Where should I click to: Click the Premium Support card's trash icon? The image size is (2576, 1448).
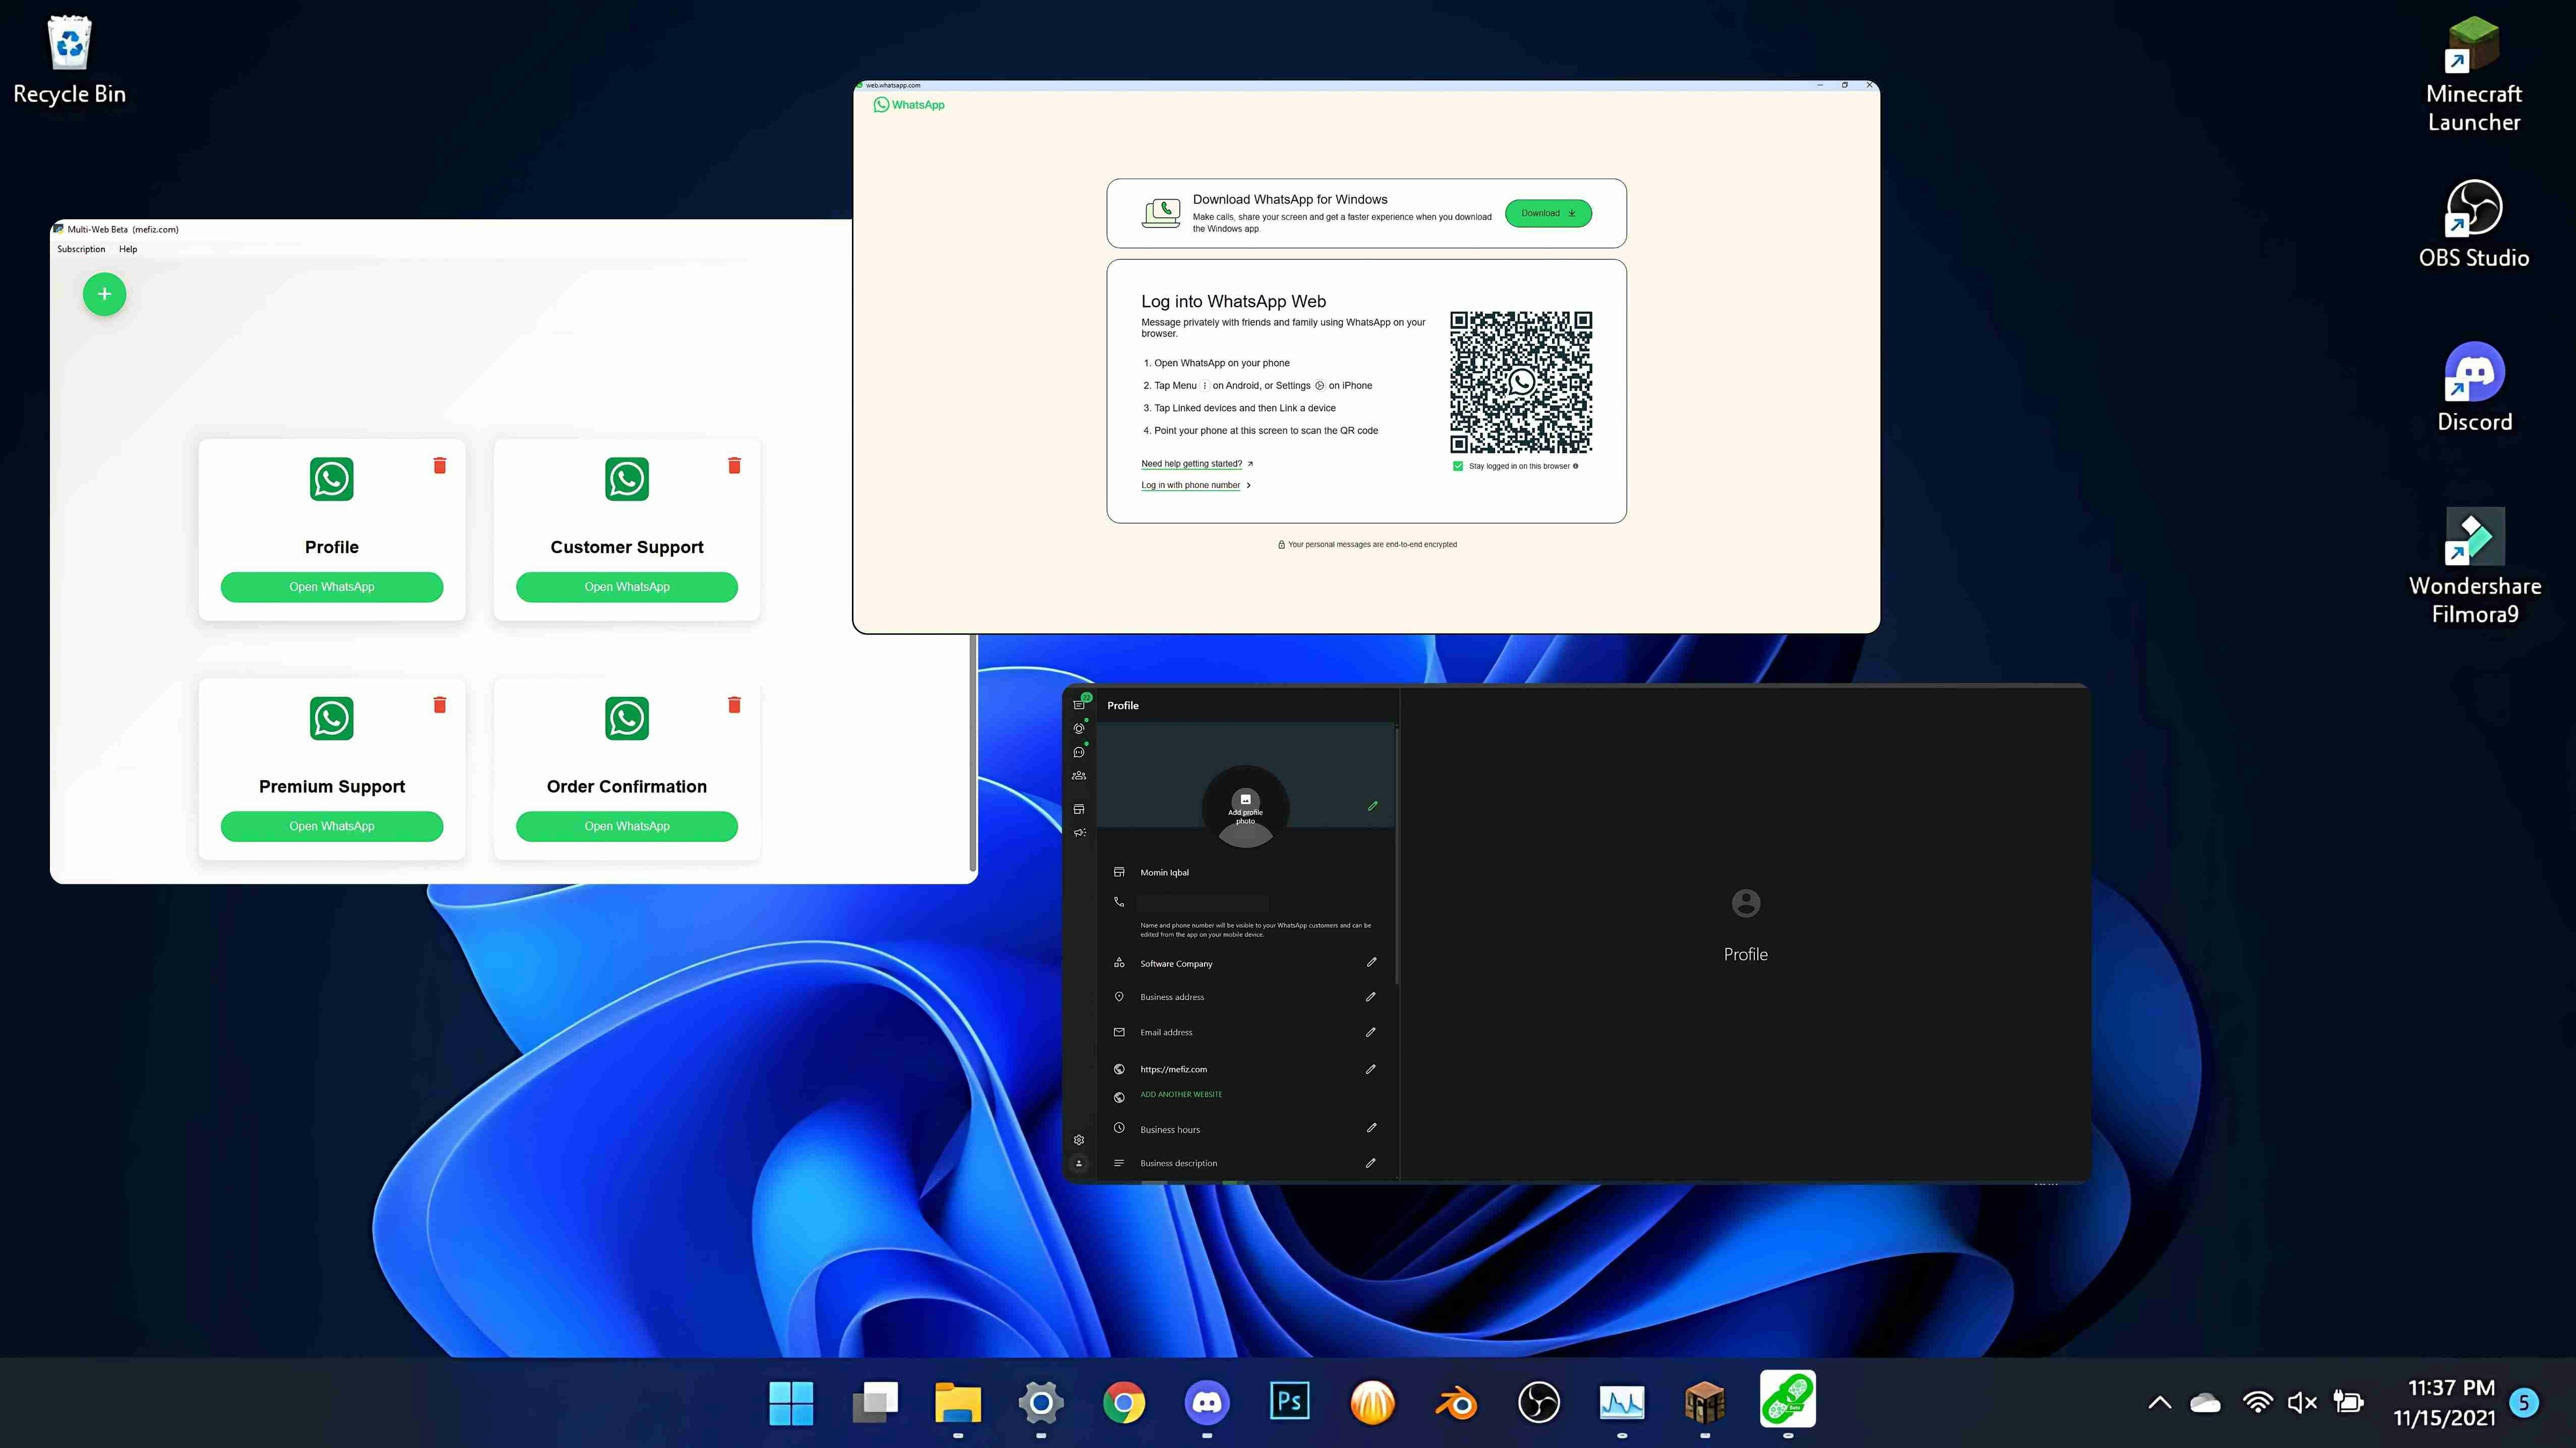[x=439, y=704]
